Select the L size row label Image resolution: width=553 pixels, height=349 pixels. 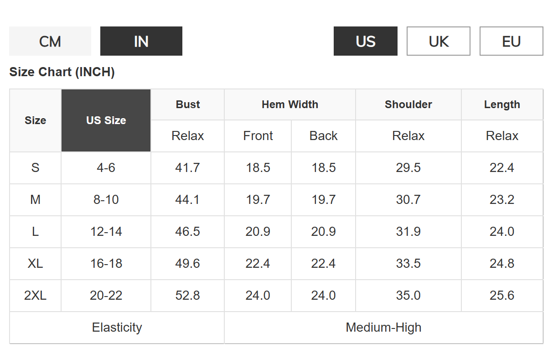click(36, 232)
